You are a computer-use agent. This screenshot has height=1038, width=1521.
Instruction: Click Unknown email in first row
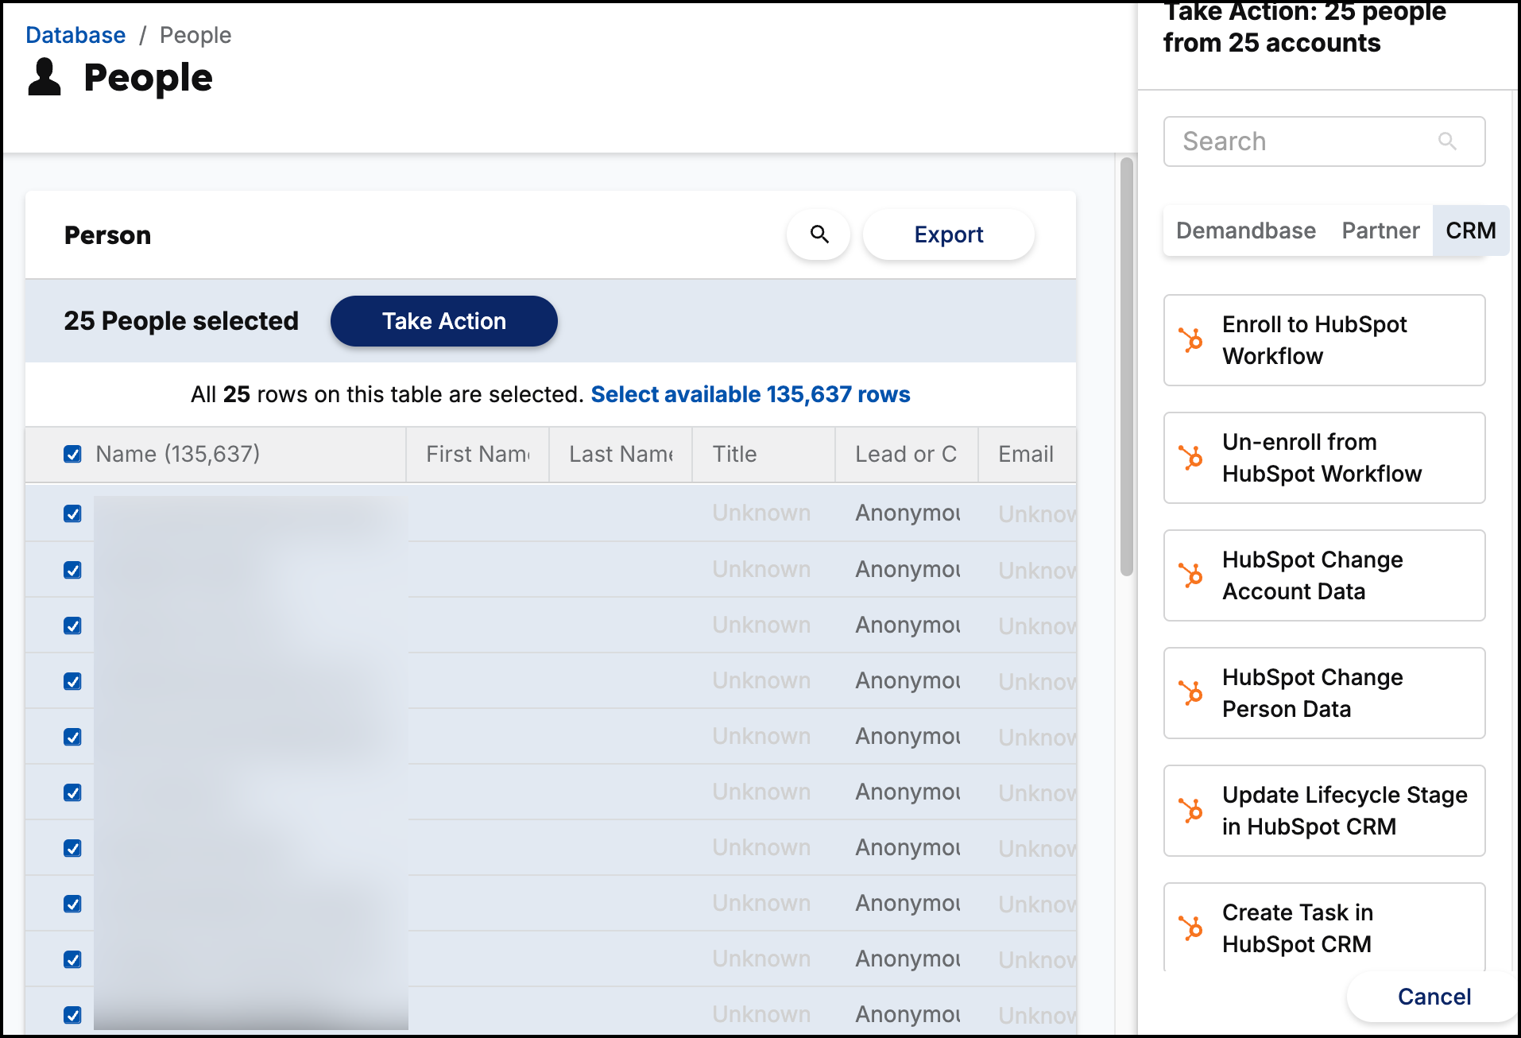pos(1037,514)
